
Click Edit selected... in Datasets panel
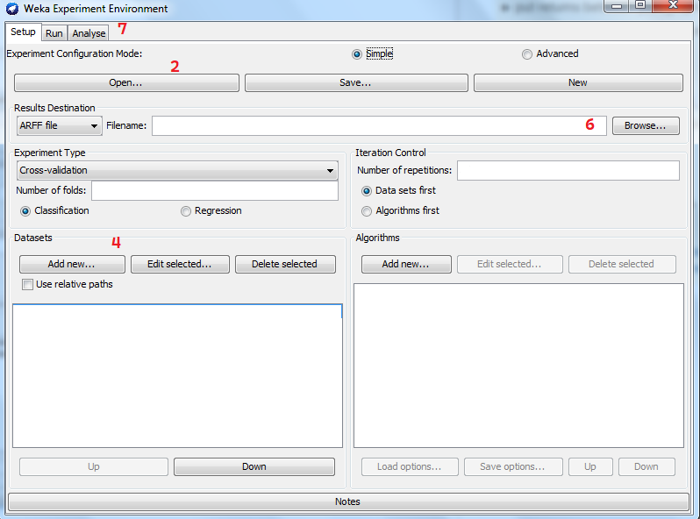click(180, 264)
